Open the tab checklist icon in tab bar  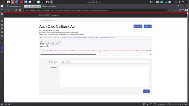tap(178, 6)
